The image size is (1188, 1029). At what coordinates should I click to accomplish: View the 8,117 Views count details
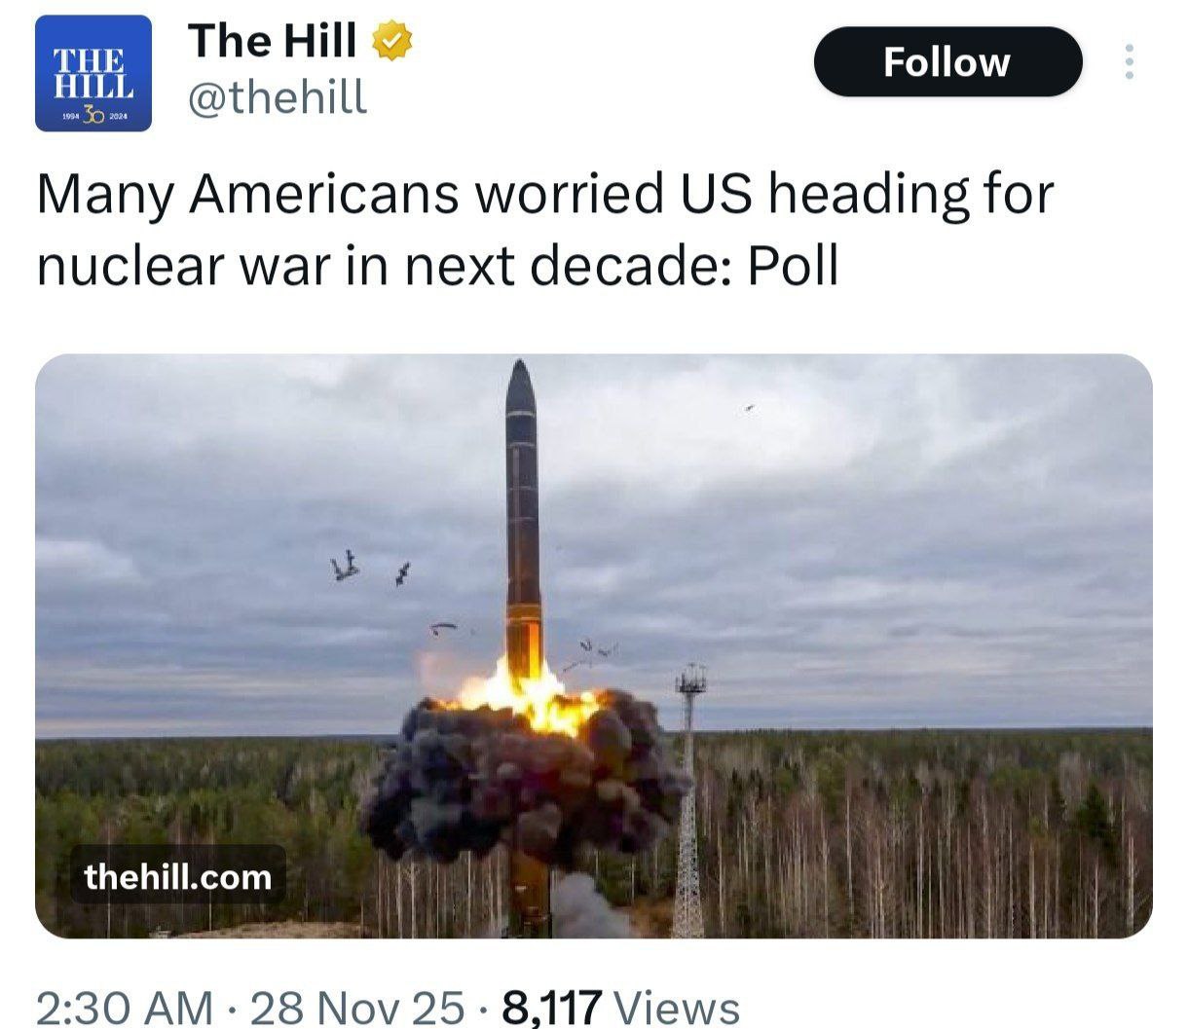620,1007
